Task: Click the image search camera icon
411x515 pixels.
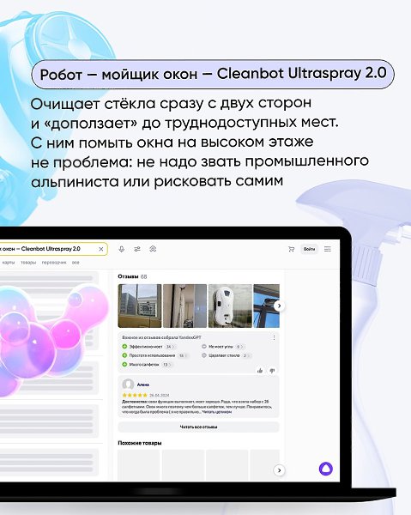Action: pyautogui.click(x=153, y=249)
